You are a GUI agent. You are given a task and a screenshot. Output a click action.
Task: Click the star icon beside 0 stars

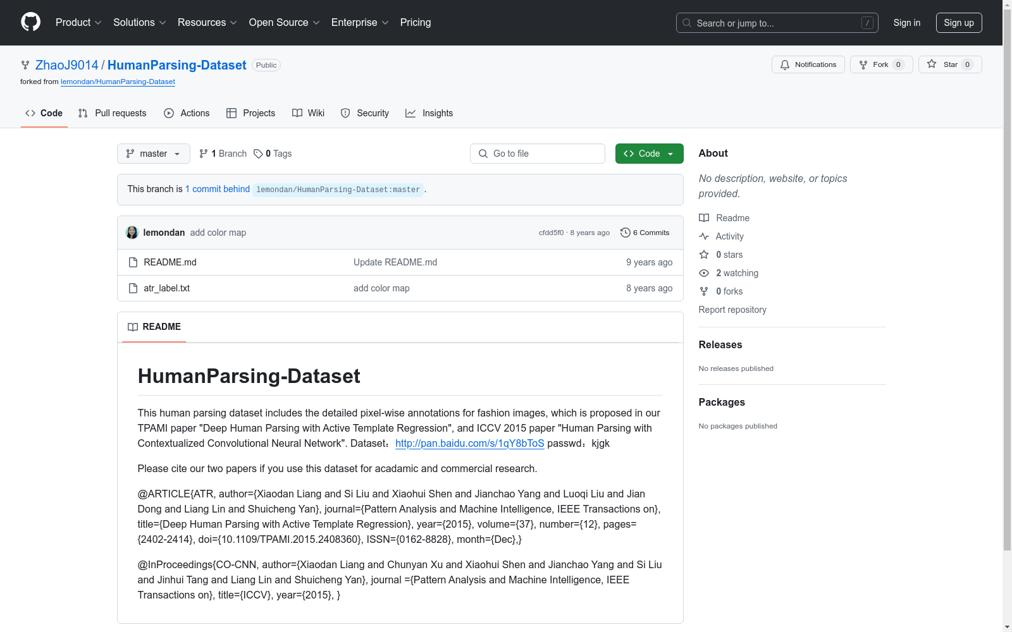(704, 255)
